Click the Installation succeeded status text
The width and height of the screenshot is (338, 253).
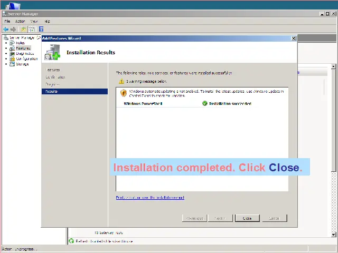pyautogui.click(x=230, y=104)
